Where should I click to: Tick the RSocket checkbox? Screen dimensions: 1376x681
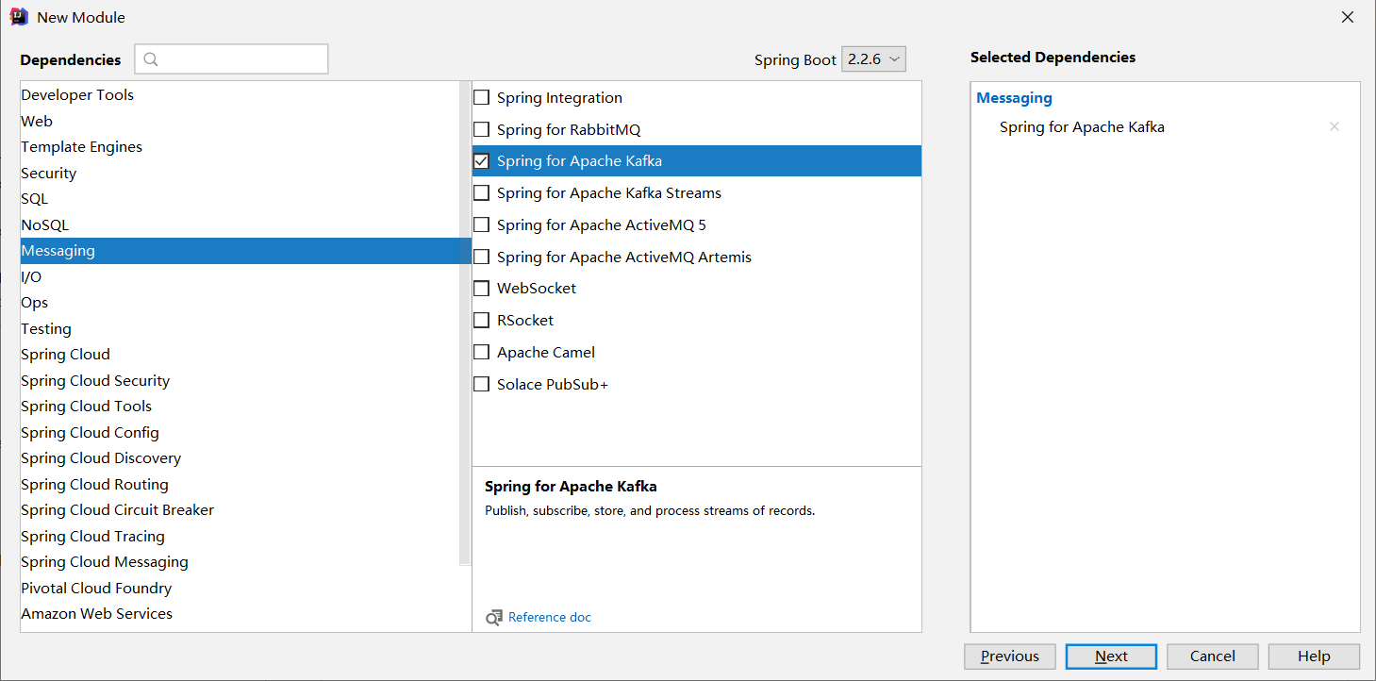coord(481,321)
